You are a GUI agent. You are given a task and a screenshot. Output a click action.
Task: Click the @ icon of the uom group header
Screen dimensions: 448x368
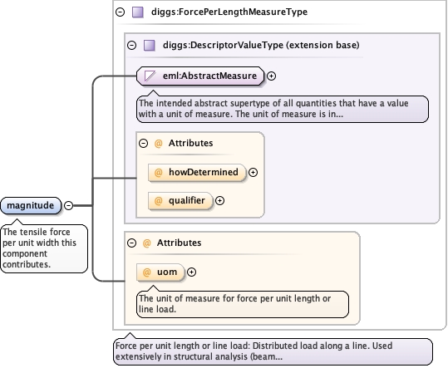pyautogui.click(x=146, y=243)
